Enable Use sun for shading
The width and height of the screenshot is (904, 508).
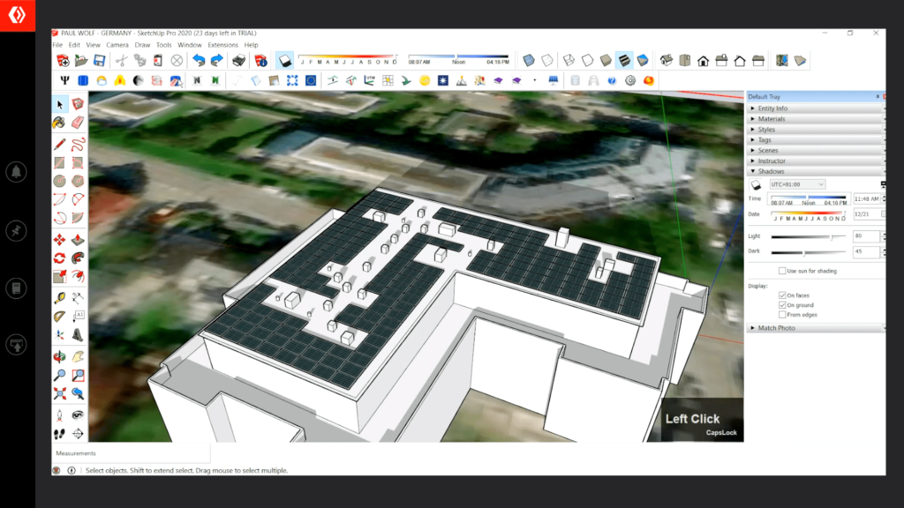pos(782,271)
